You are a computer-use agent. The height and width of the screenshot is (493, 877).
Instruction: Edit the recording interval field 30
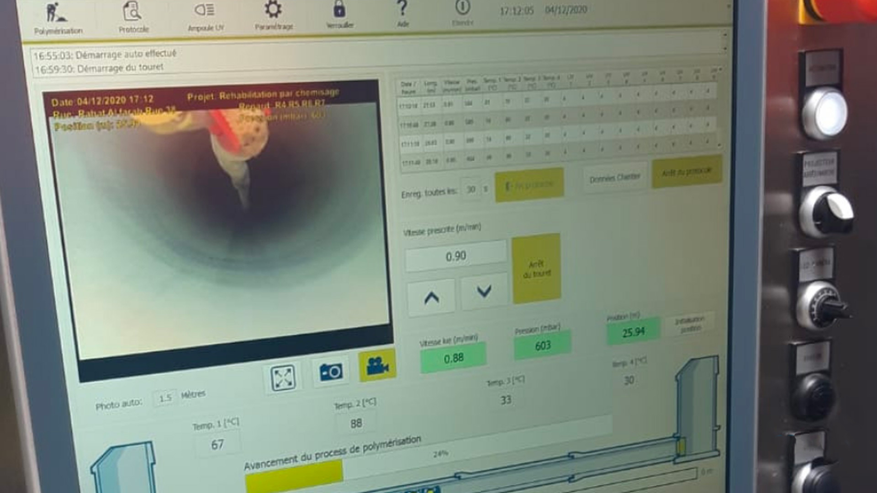[470, 189]
